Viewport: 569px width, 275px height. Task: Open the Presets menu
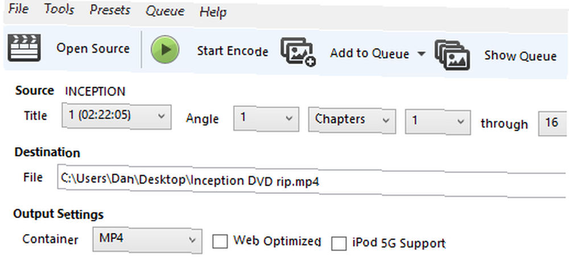click(110, 10)
